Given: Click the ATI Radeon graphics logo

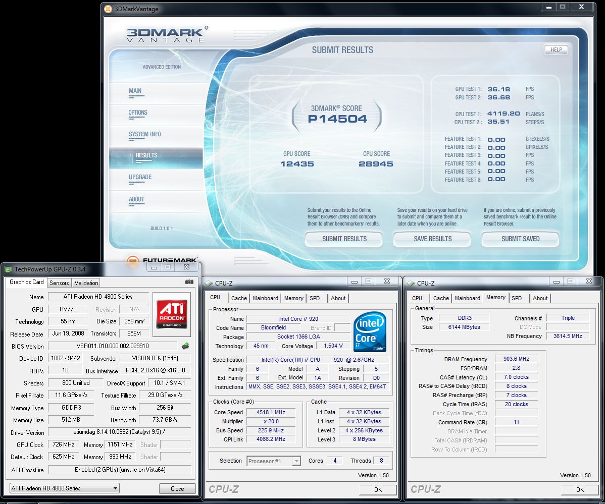Looking at the screenshot, I should coord(172,314).
